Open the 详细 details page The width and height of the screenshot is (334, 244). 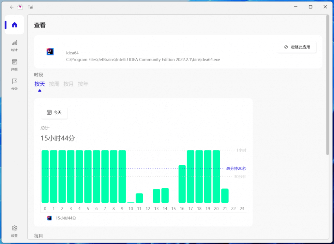(14, 65)
